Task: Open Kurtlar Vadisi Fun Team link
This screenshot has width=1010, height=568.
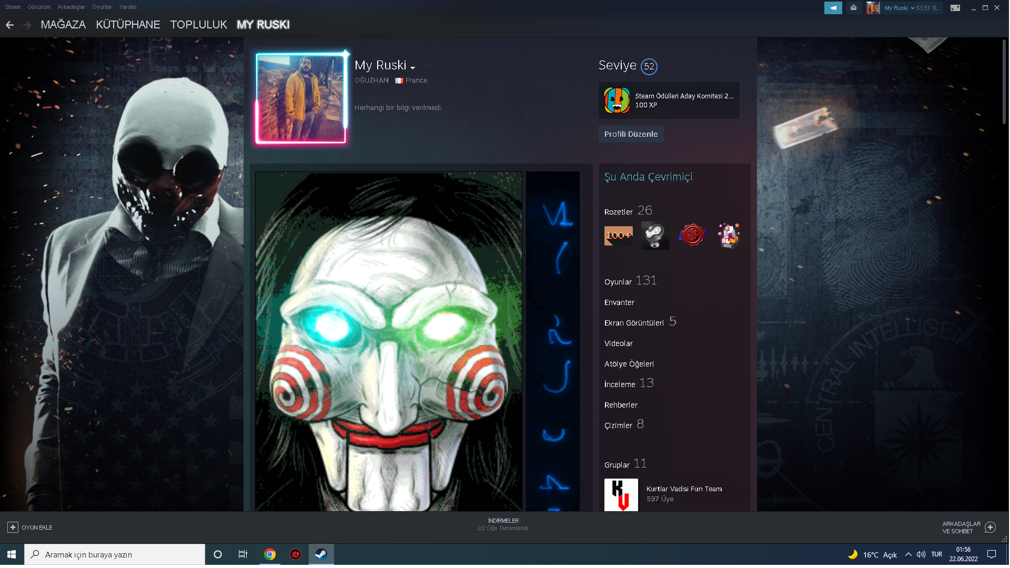Action: pos(684,489)
